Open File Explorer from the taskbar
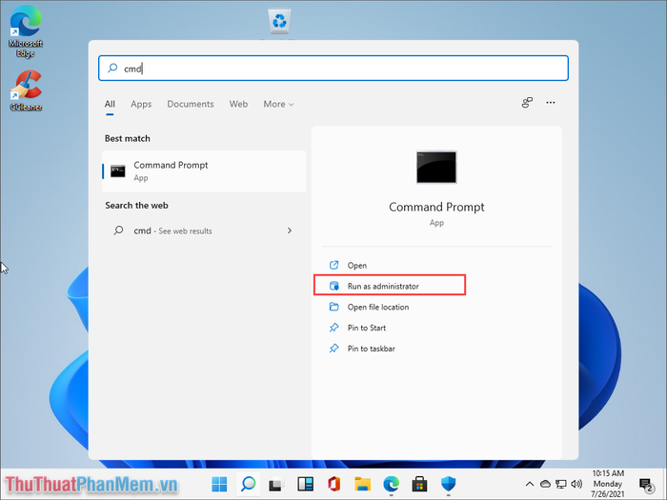The width and height of the screenshot is (667, 500). [x=362, y=484]
